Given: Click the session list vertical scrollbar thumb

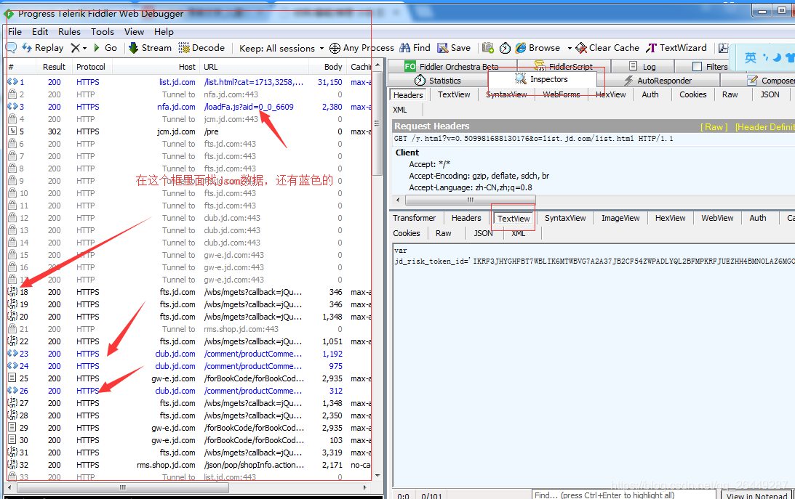Looking at the screenshot, I should pos(377,123).
